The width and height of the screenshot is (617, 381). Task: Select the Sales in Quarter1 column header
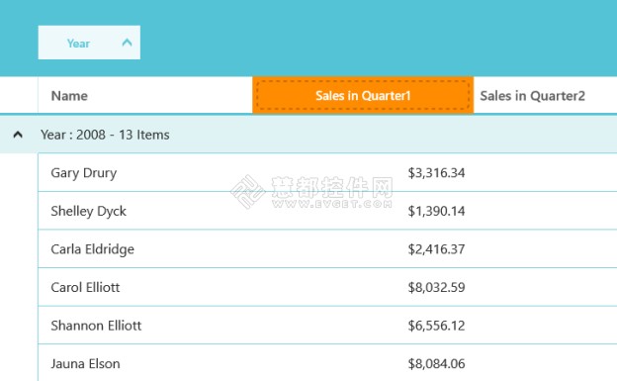[x=363, y=95]
